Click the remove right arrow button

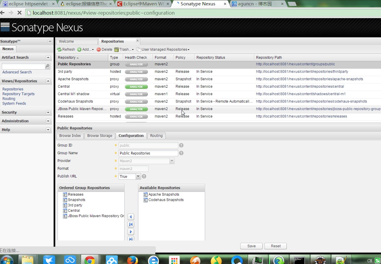[131, 232]
